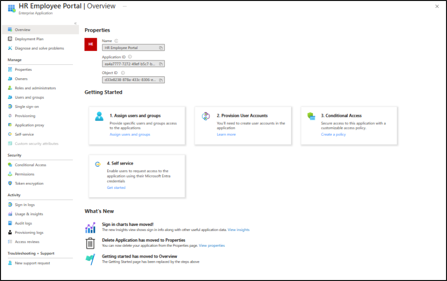Click the Usage & insights chart icon
Viewport: 447px width, 281px height.
(x=10, y=214)
